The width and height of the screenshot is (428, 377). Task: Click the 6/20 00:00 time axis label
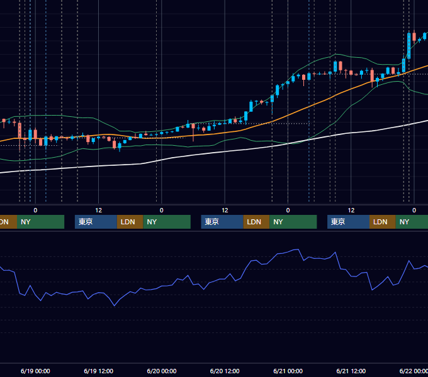click(162, 371)
